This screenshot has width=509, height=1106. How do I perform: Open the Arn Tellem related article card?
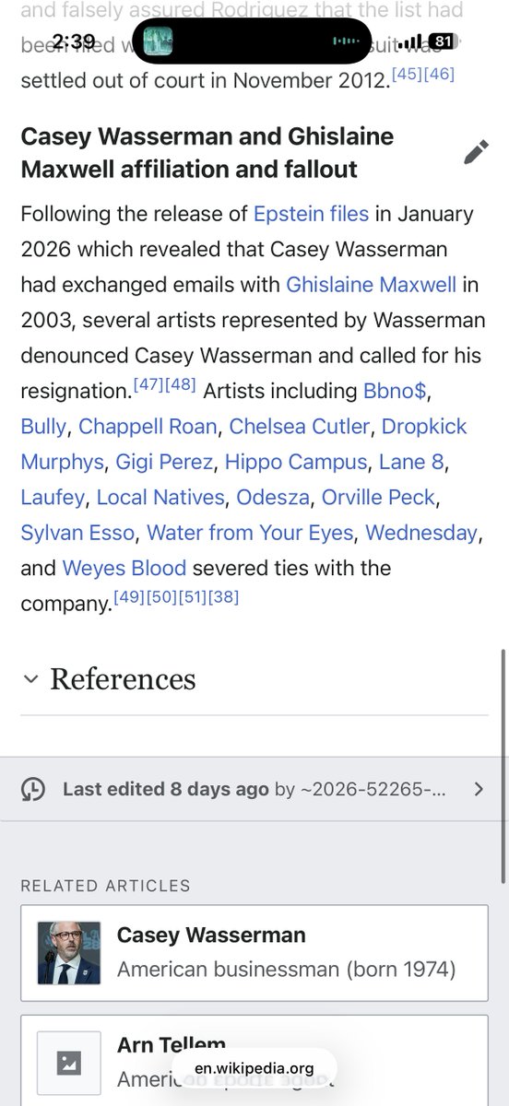coord(254,1061)
